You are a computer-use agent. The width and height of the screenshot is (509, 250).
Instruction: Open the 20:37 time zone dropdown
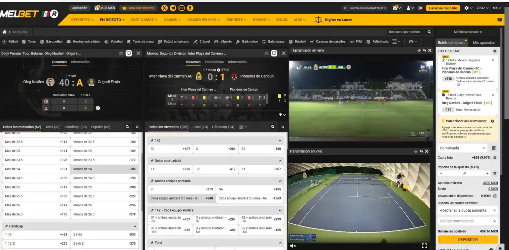point(482,8)
